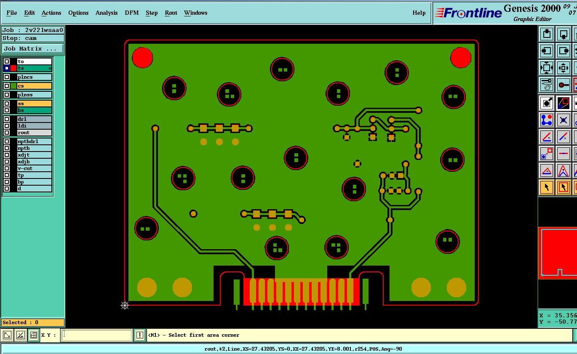Click the zoom home expand-outward icon
The image size is (577, 354).
(546, 68)
